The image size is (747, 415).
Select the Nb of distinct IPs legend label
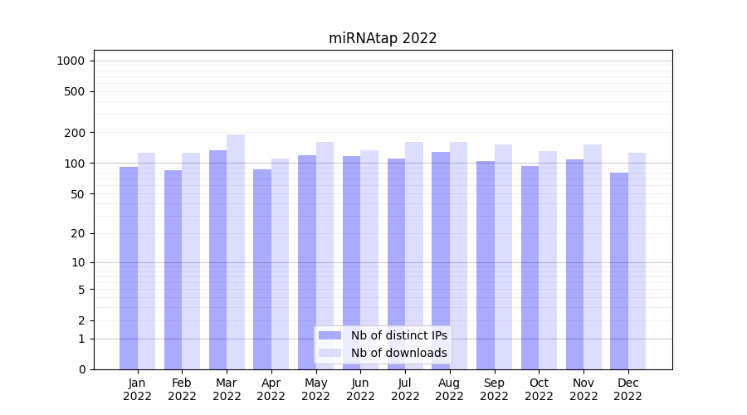[x=398, y=335]
